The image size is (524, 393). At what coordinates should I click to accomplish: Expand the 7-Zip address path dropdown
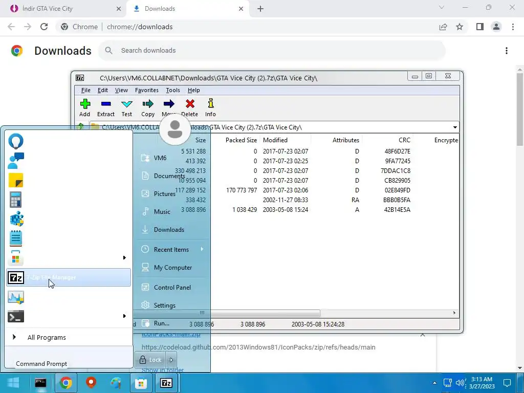455,127
